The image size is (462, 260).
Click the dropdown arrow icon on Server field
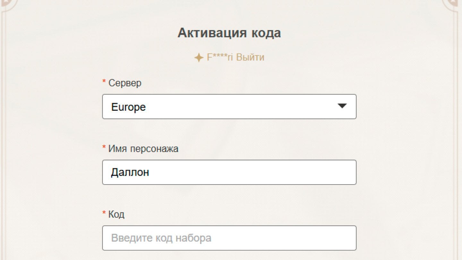click(342, 107)
